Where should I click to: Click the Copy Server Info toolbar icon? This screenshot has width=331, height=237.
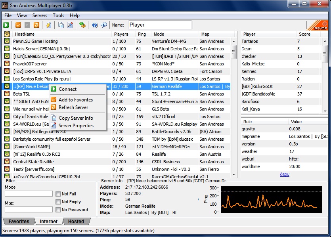[x=61, y=25]
